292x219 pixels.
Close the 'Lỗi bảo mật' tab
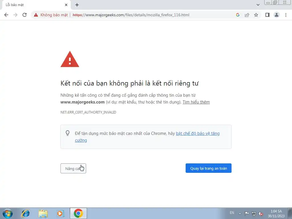(x=66, y=5)
